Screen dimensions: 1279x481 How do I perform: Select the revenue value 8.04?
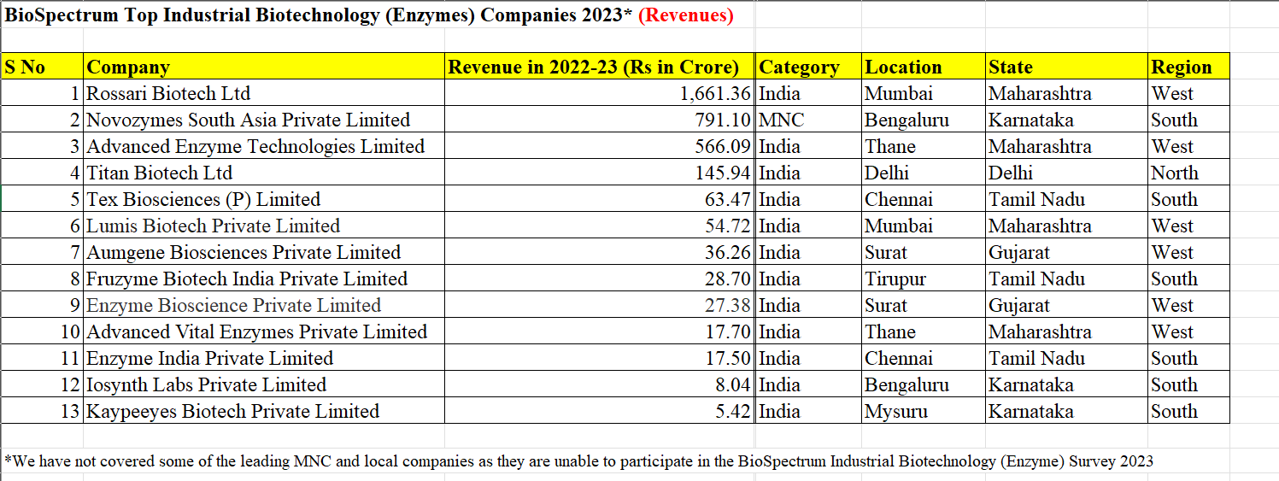point(600,384)
